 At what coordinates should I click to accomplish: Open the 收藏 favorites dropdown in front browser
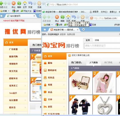click(x=48, y=25)
